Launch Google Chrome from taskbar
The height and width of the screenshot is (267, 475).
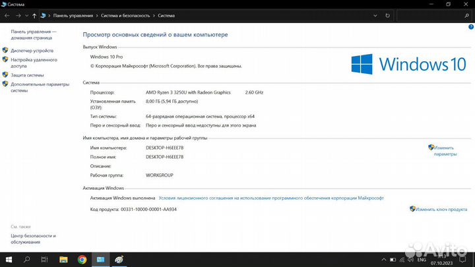coord(82,260)
